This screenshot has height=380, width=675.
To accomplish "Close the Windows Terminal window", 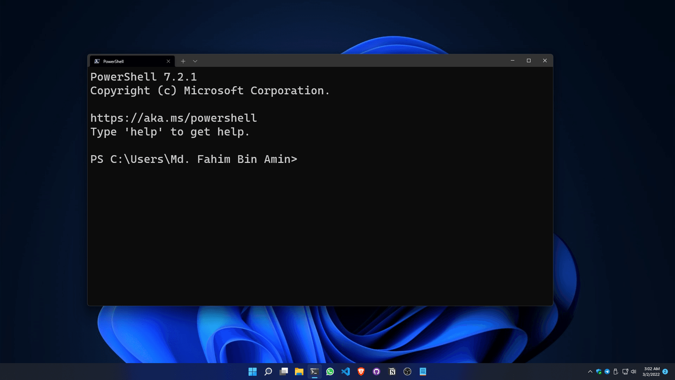I will pos(545,61).
